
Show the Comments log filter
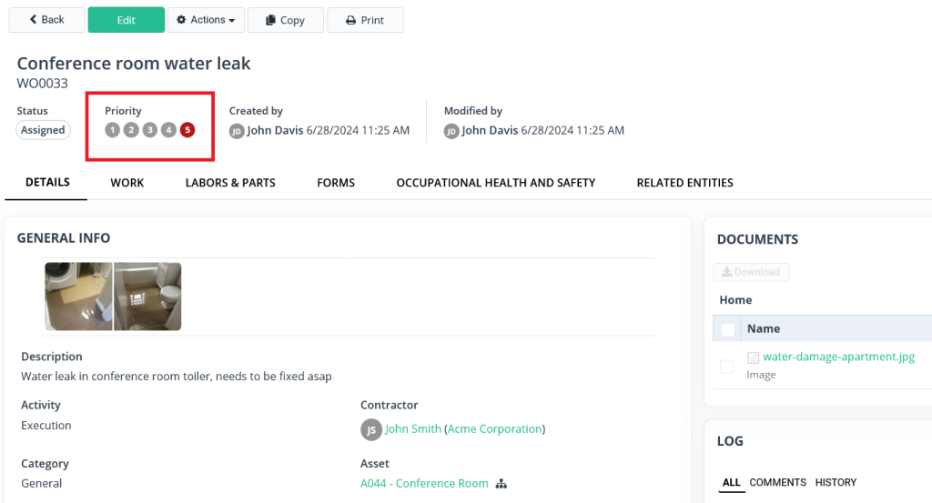(x=777, y=482)
